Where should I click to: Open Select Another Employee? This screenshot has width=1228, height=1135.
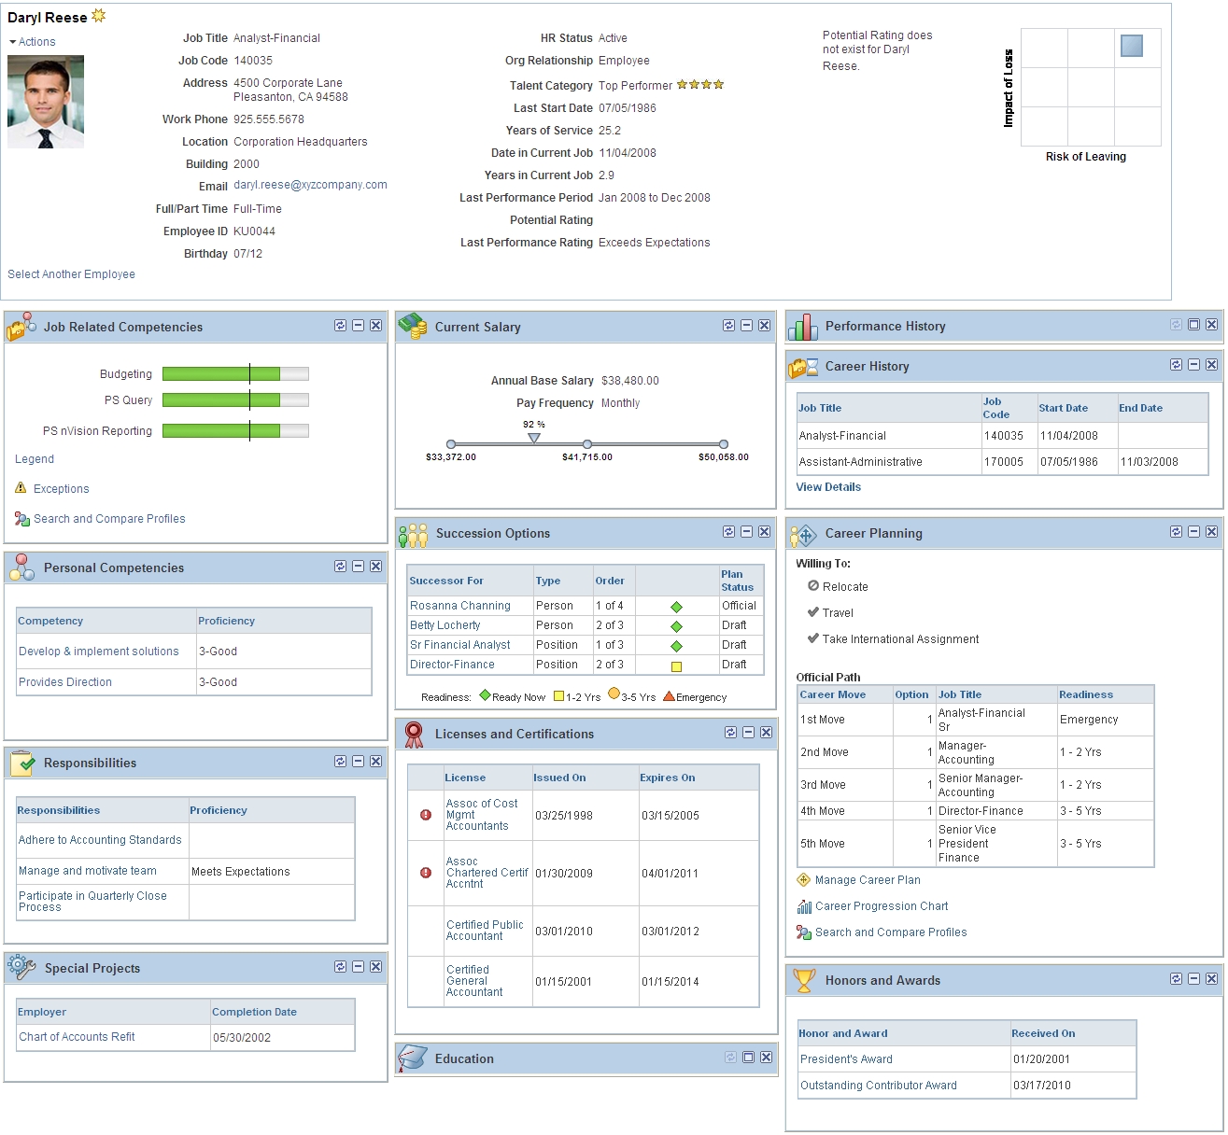[x=70, y=273]
